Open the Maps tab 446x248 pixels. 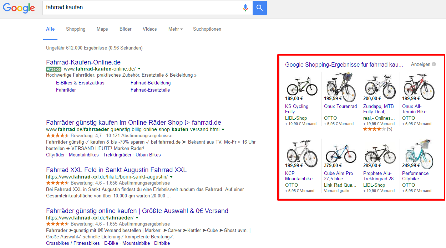click(x=102, y=29)
